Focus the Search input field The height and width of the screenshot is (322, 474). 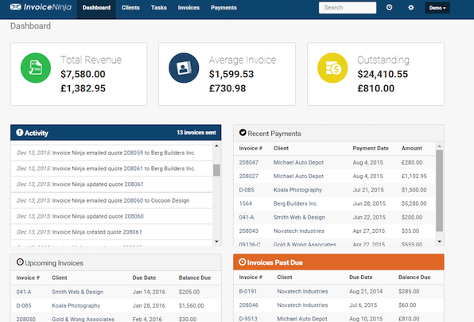click(x=348, y=7)
